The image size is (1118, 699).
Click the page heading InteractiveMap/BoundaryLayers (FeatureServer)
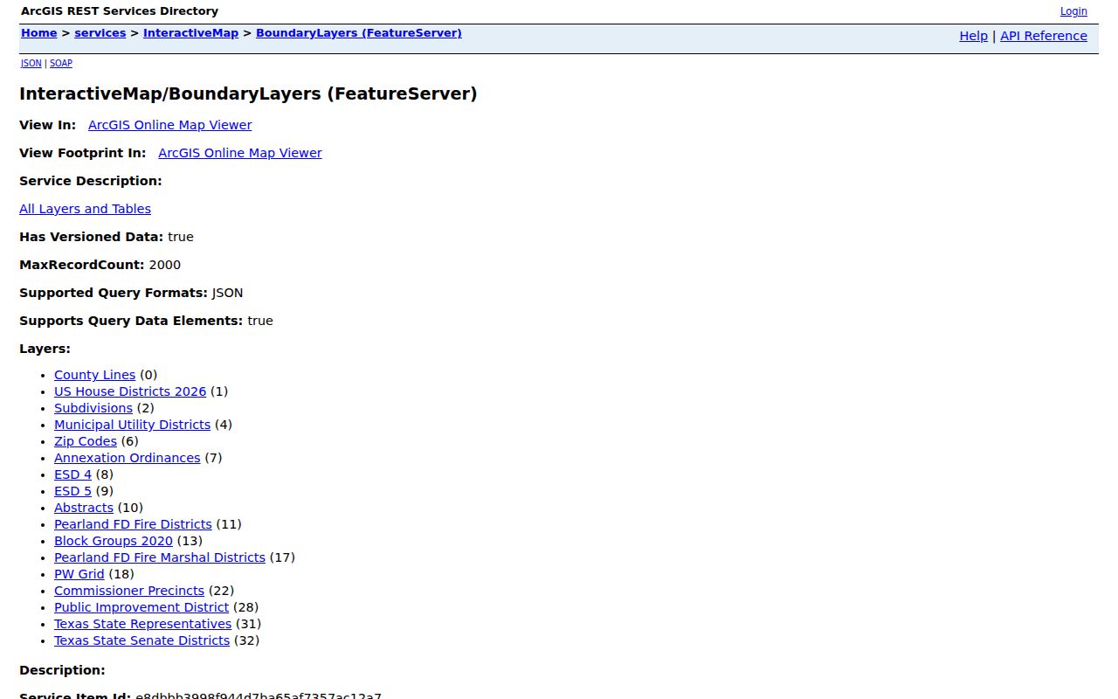(248, 93)
